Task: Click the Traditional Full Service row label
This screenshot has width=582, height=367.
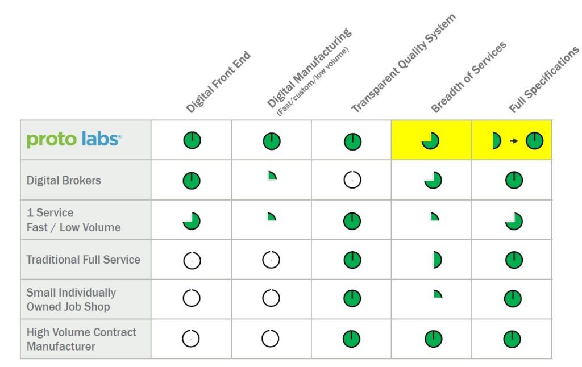Action: [x=84, y=260]
